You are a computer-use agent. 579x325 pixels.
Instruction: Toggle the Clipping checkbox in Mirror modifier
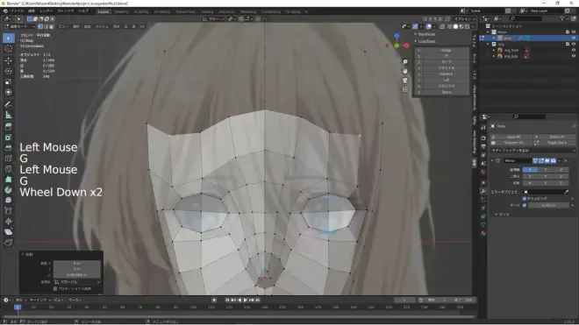[525, 199]
